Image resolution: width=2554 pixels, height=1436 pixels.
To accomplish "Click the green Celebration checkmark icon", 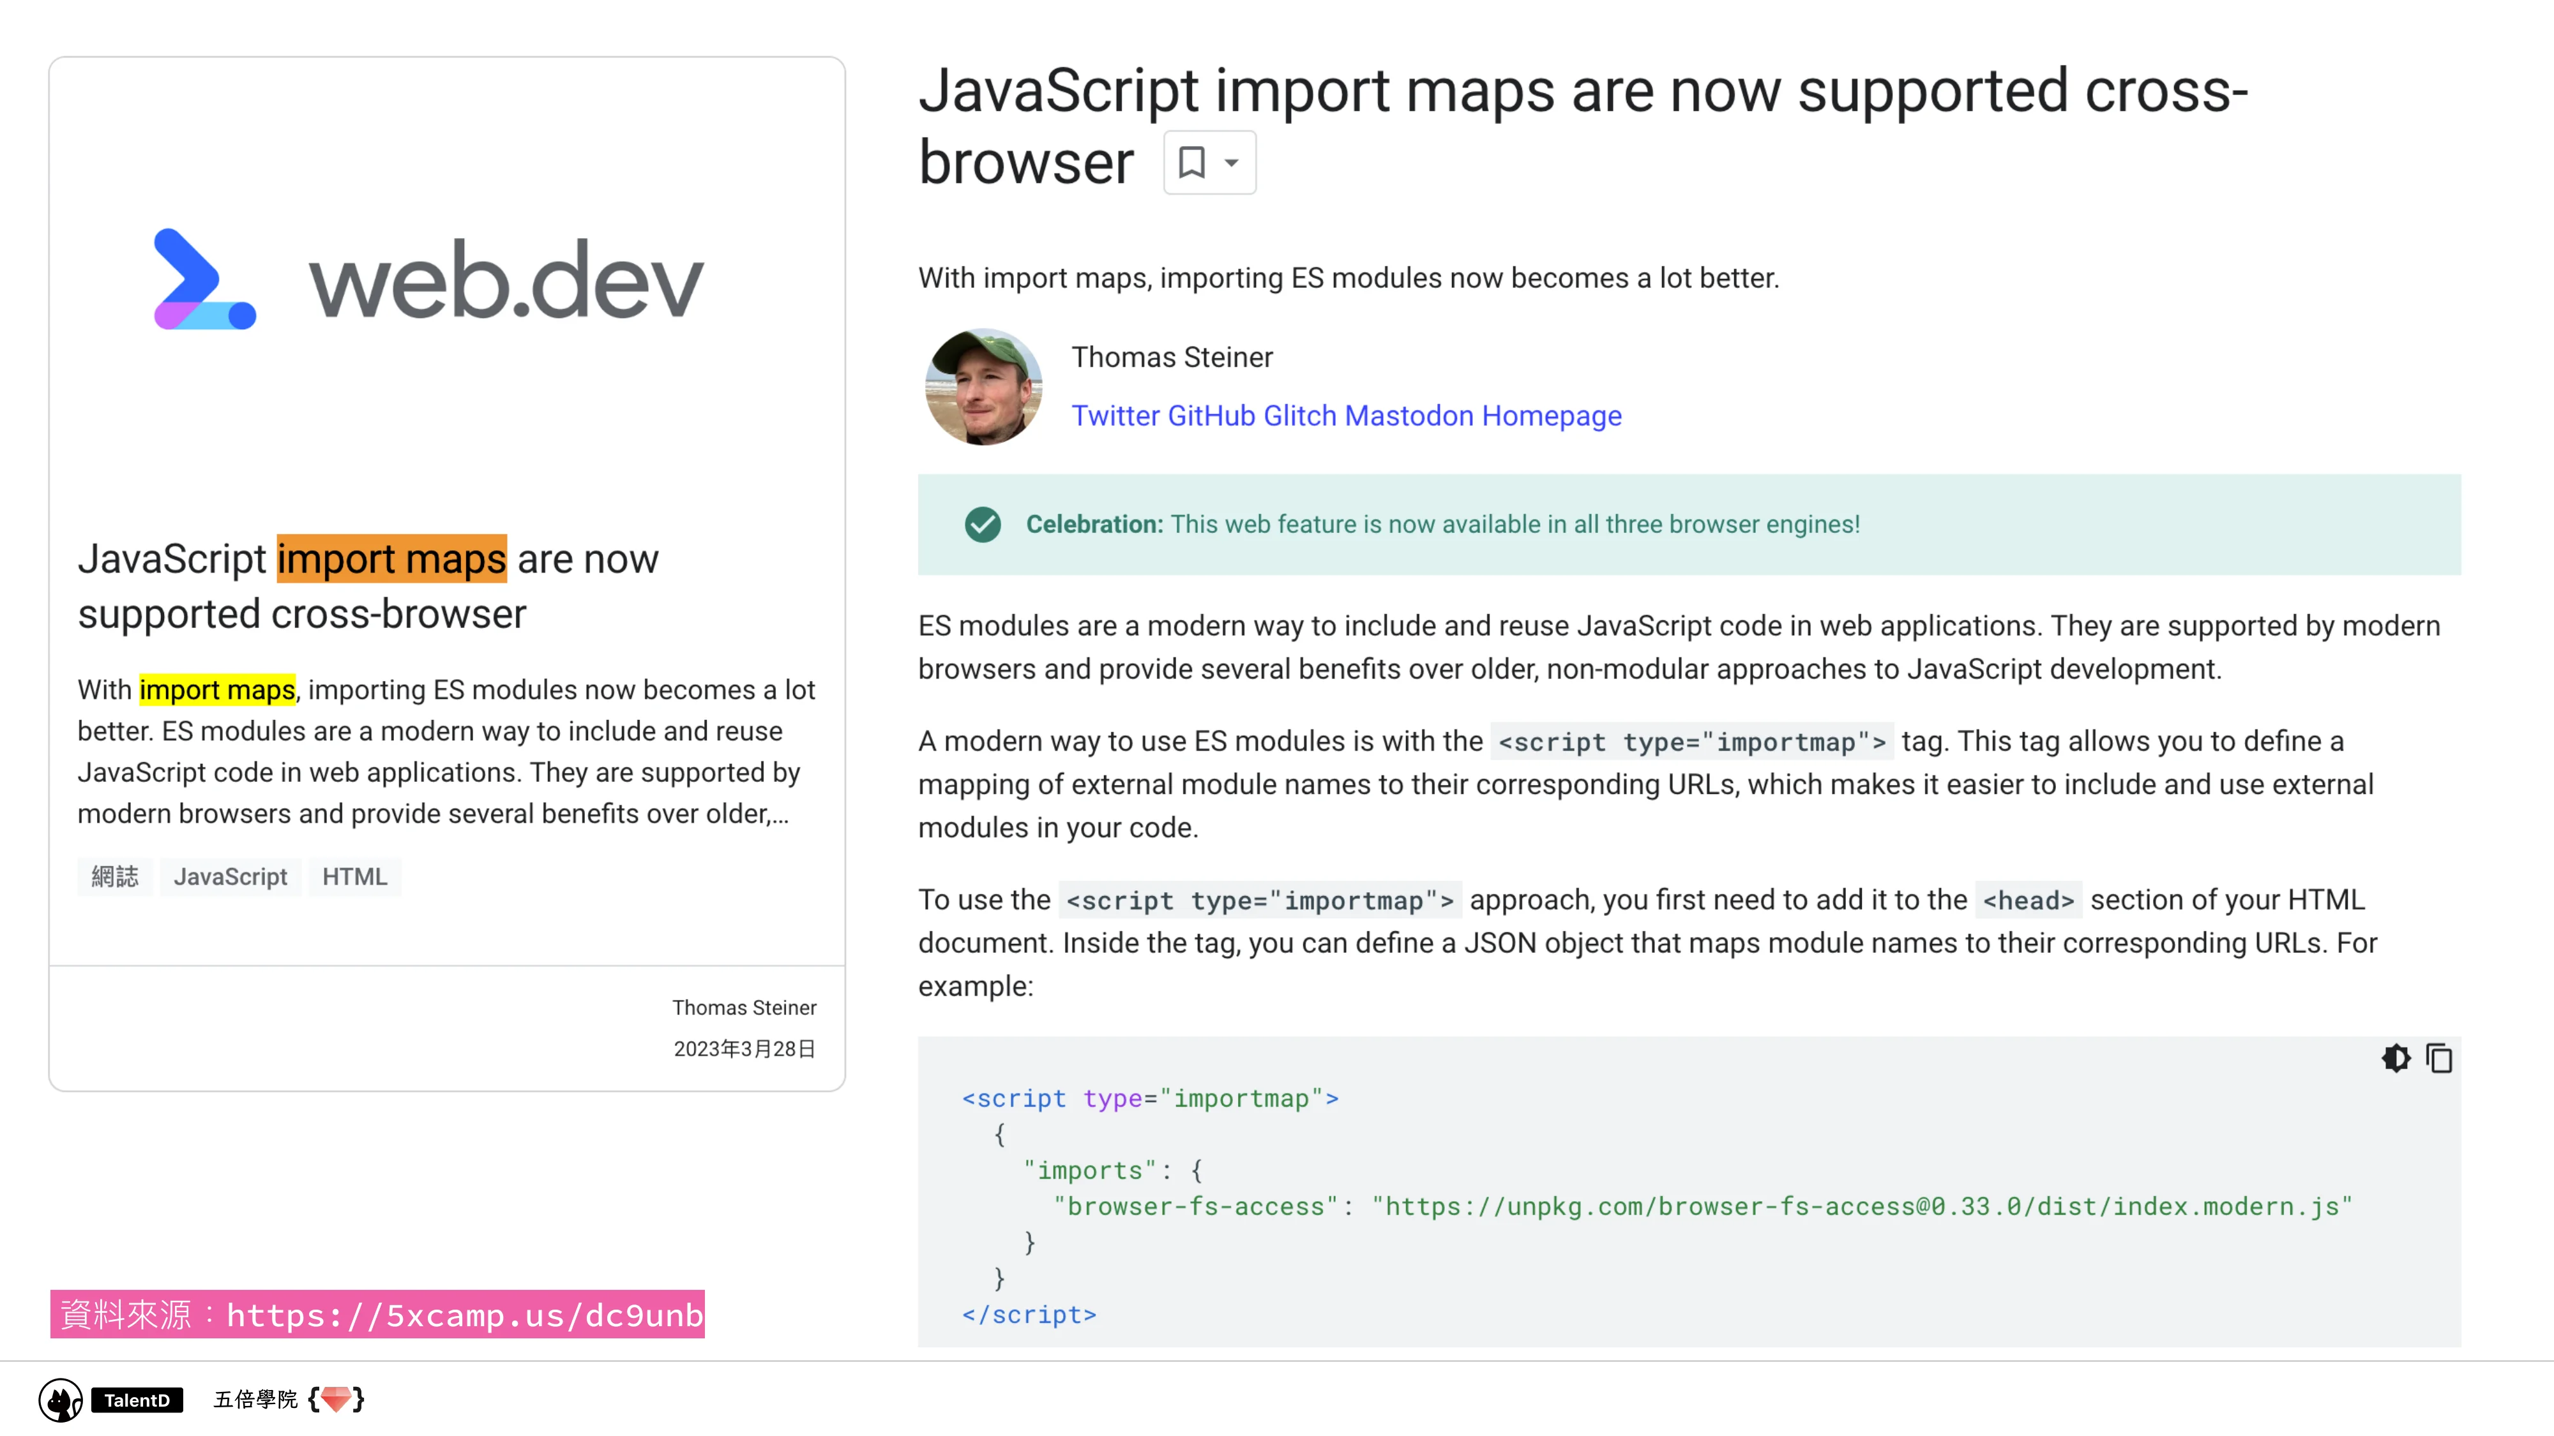I will [x=983, y=524].
